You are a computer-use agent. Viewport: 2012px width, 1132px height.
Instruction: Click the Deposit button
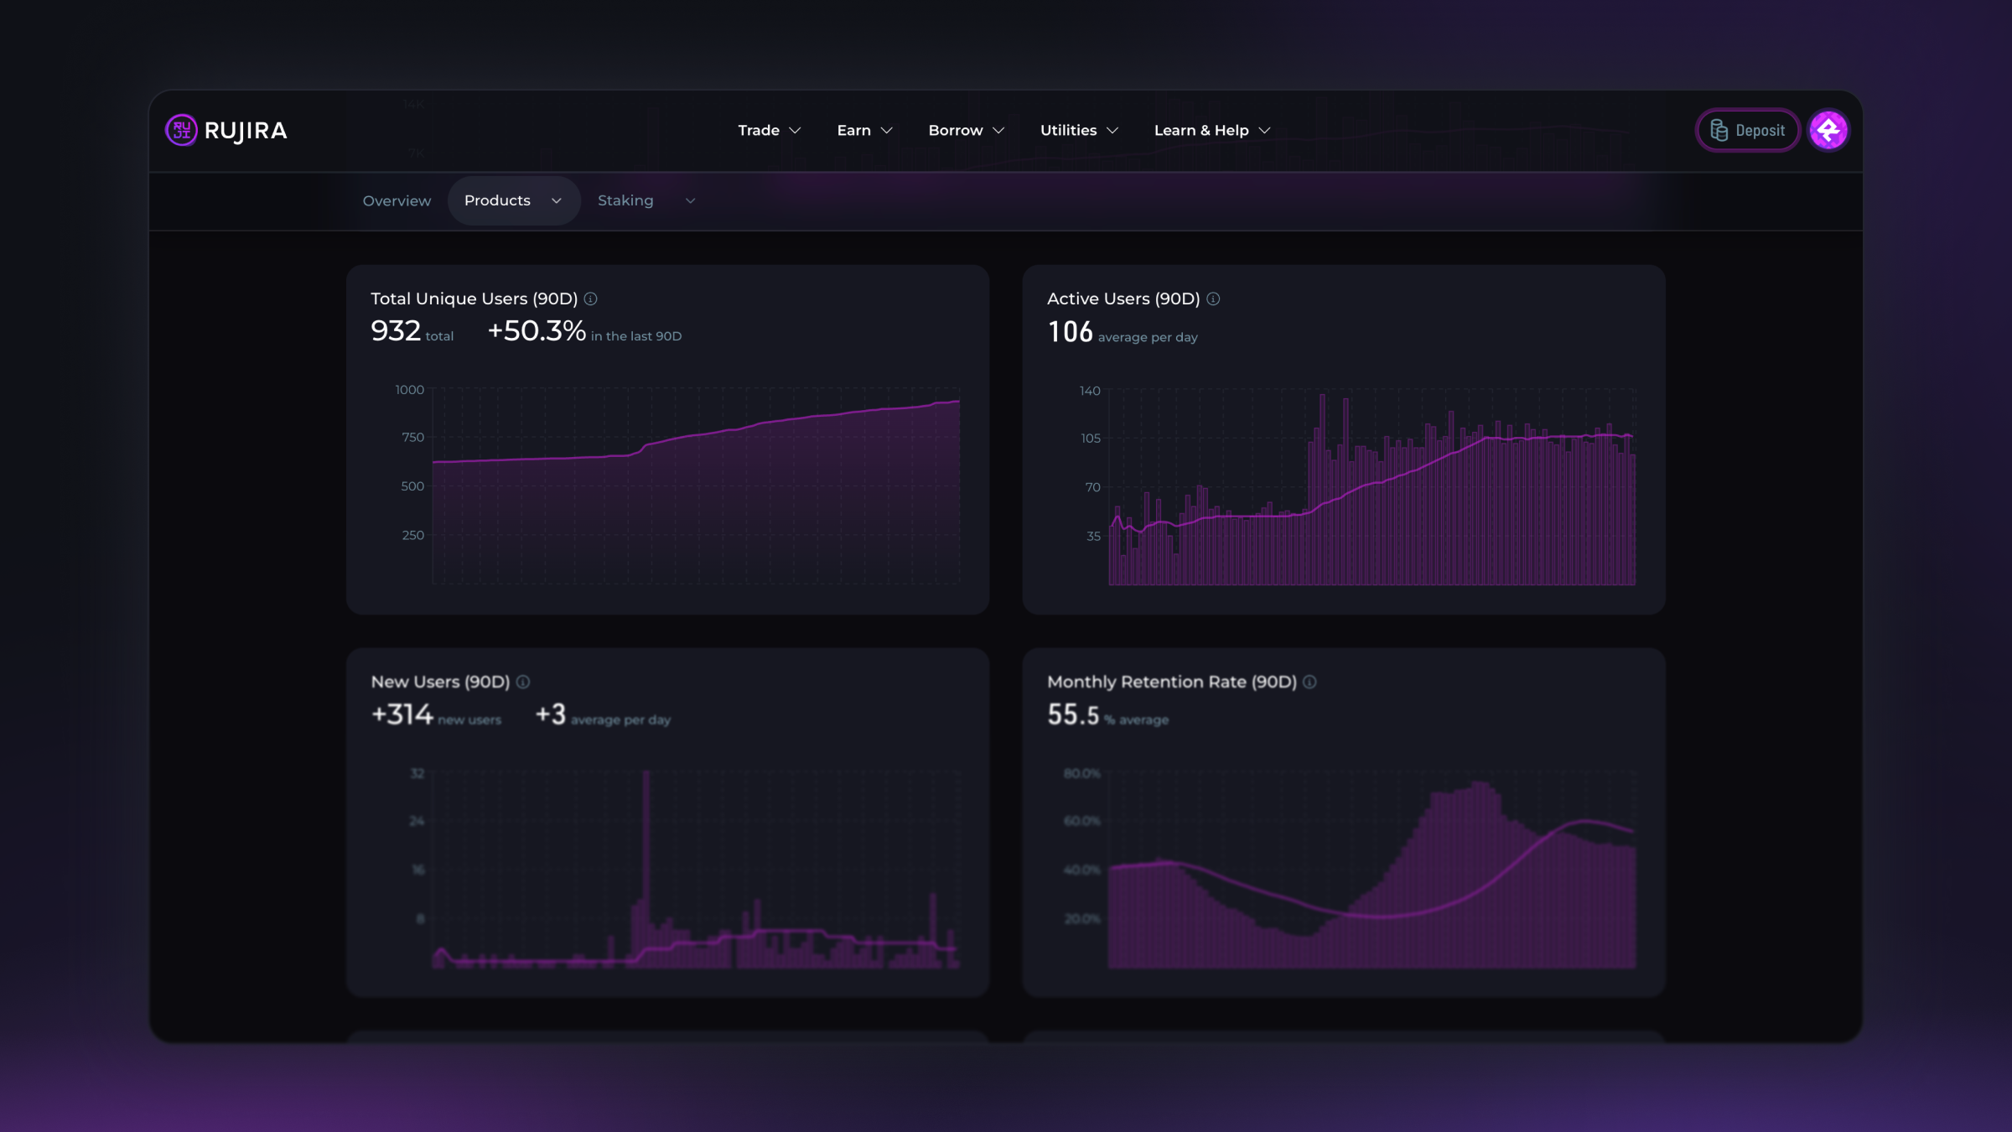(x=1747, y=130)
